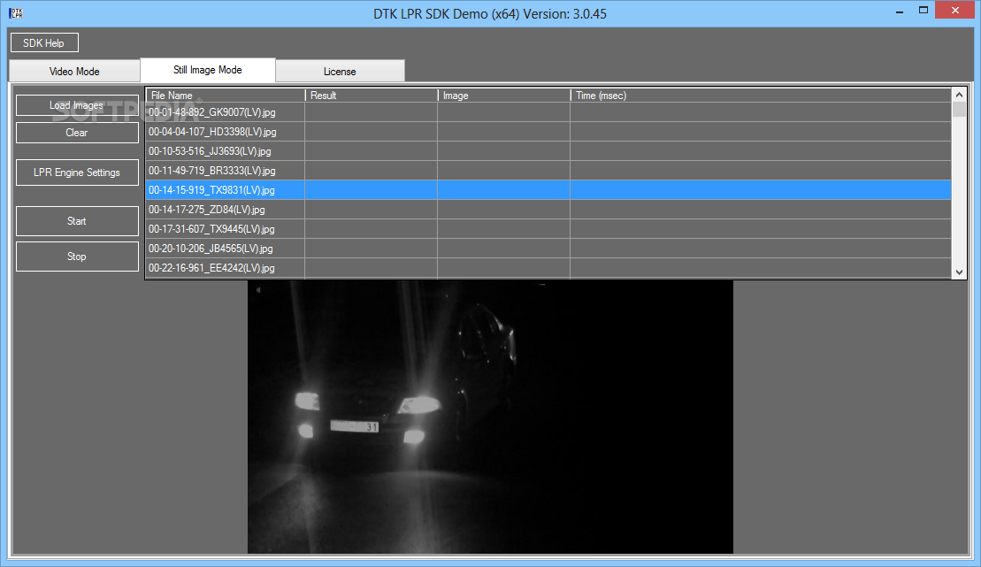Screen dimensions: 981x567
Task: Open the License tab
Action: pyautogui.click(x=340, y=72)
